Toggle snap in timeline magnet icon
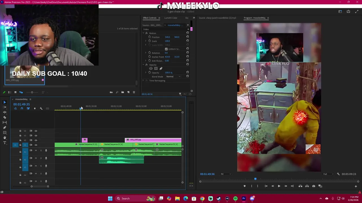The width and height of the screenshot is (362, 203). pyautogui.click(x=22, y=109)
